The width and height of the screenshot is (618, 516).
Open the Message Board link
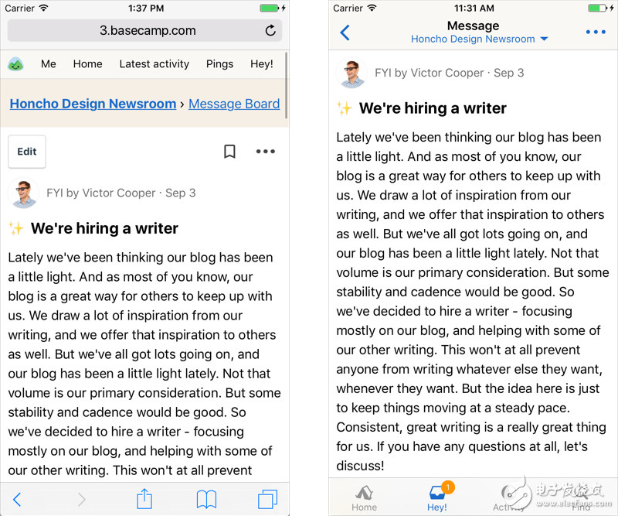click(x=234, y=104)
